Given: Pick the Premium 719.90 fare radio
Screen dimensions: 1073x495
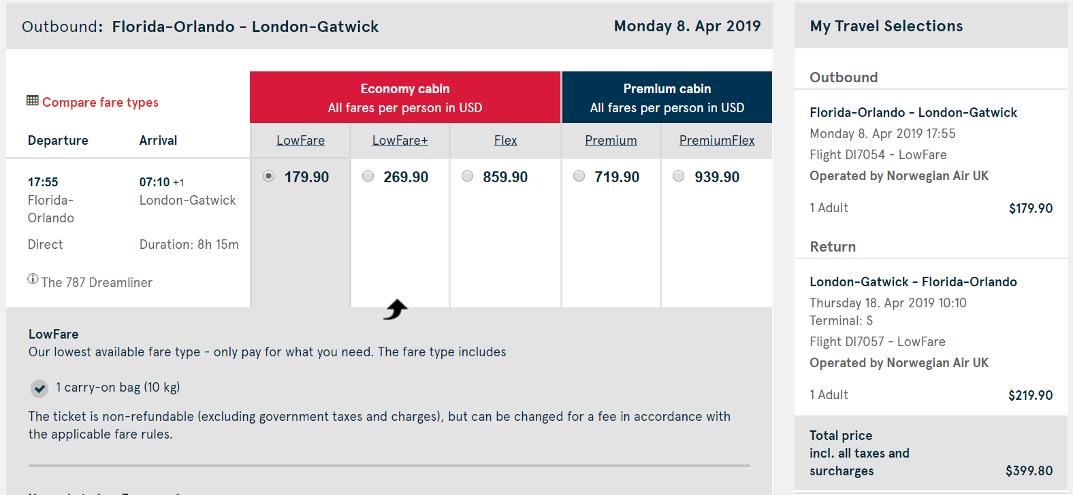Looking at the screenshot, I should [579, 176].
